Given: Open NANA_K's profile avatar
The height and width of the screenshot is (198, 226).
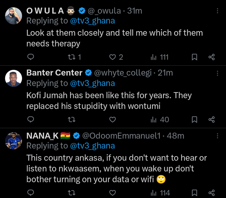Looking at the screenshot, I should coord(13,140).
